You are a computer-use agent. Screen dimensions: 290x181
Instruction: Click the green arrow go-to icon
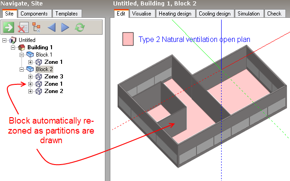[x=9, y=27]
